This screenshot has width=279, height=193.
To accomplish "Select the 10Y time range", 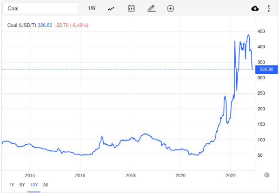I will point(33,185).
